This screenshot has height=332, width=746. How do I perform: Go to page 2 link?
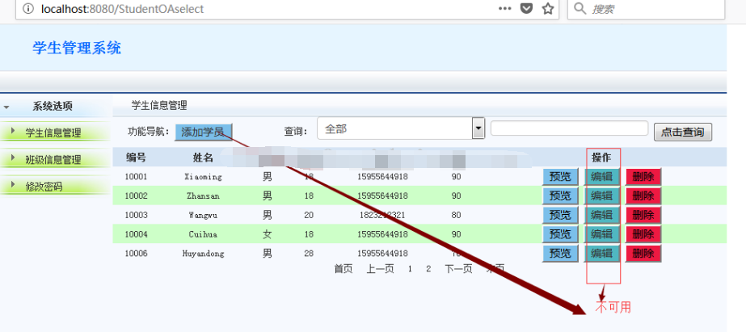[428, 269]
